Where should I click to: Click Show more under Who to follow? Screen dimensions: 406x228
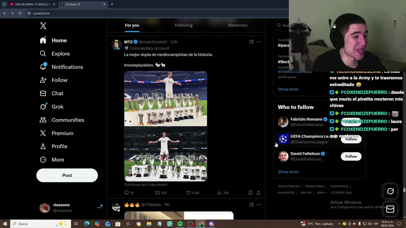[x=288, y=172]
